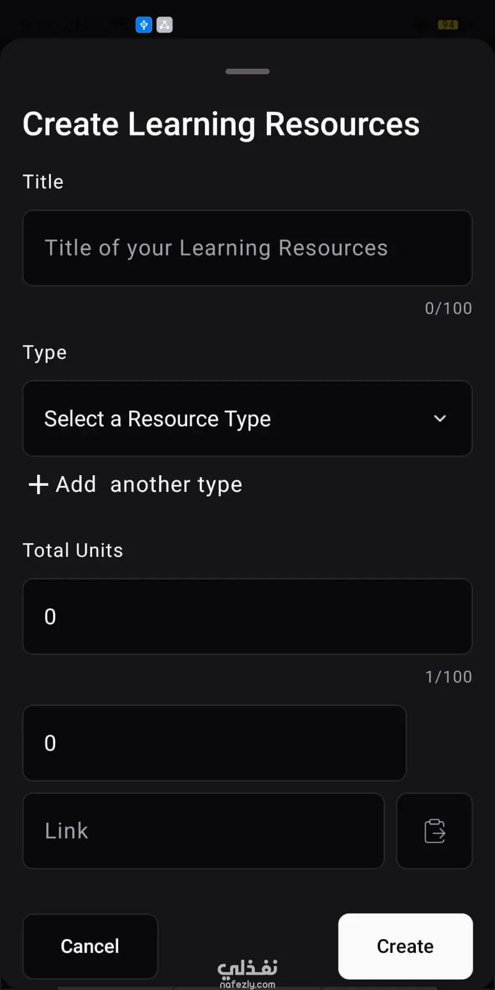Click the Total Units number field
495x990 pixels.
[247, 616]
